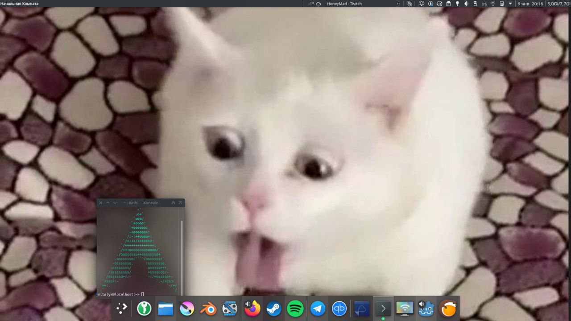Switch to Firefox in the dock
571x321 pixels.
[x=252, y=308]
